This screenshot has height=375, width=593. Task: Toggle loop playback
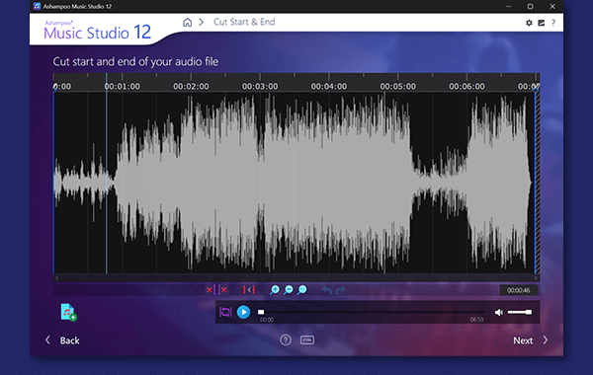(x=225, y=312)
